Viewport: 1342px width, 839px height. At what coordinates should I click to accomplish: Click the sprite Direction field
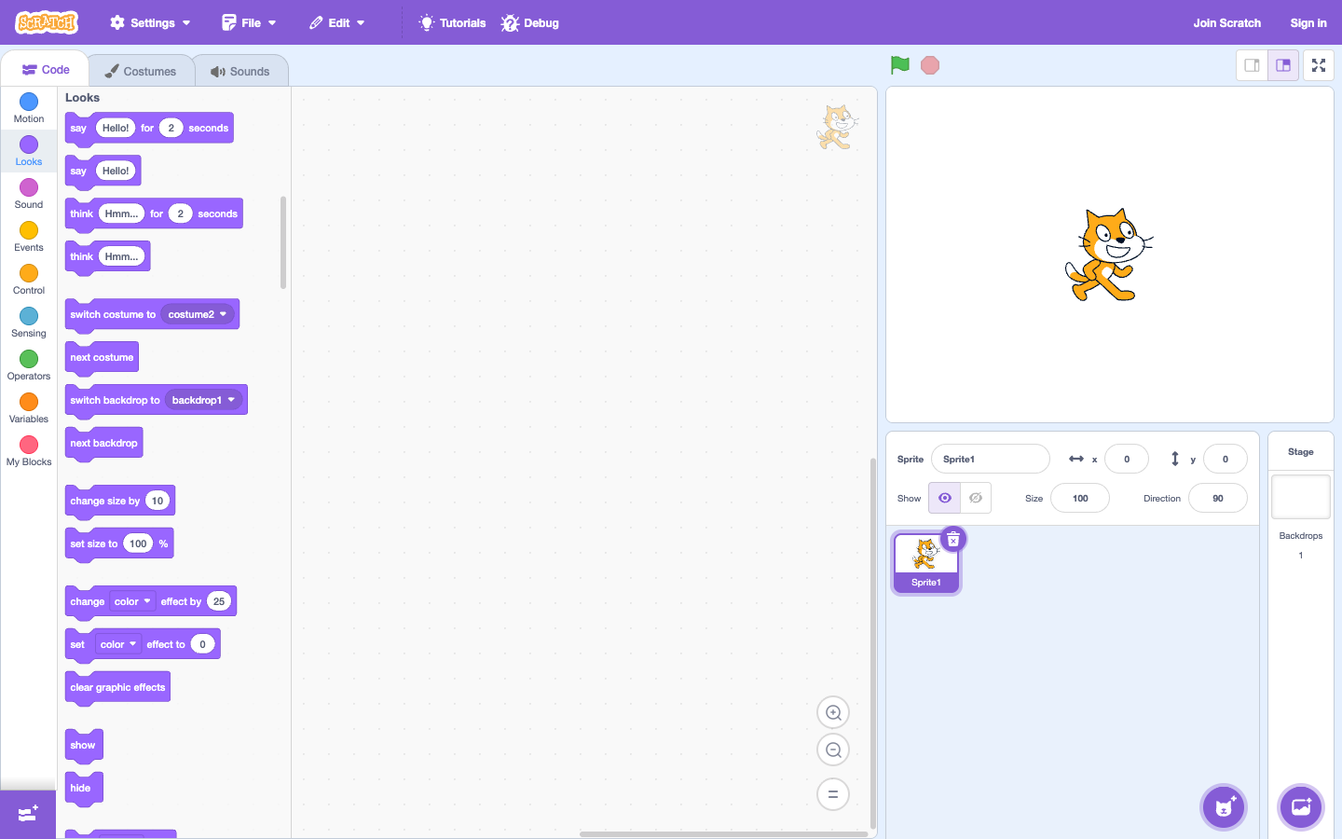click(x=1218, y=498)
